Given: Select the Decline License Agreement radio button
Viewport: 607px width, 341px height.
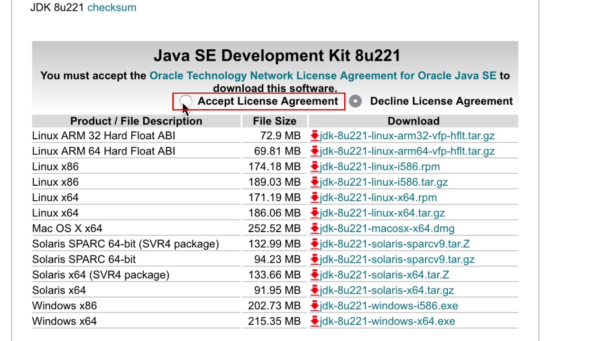Looking at the screenshot, I should coord(355,101).
